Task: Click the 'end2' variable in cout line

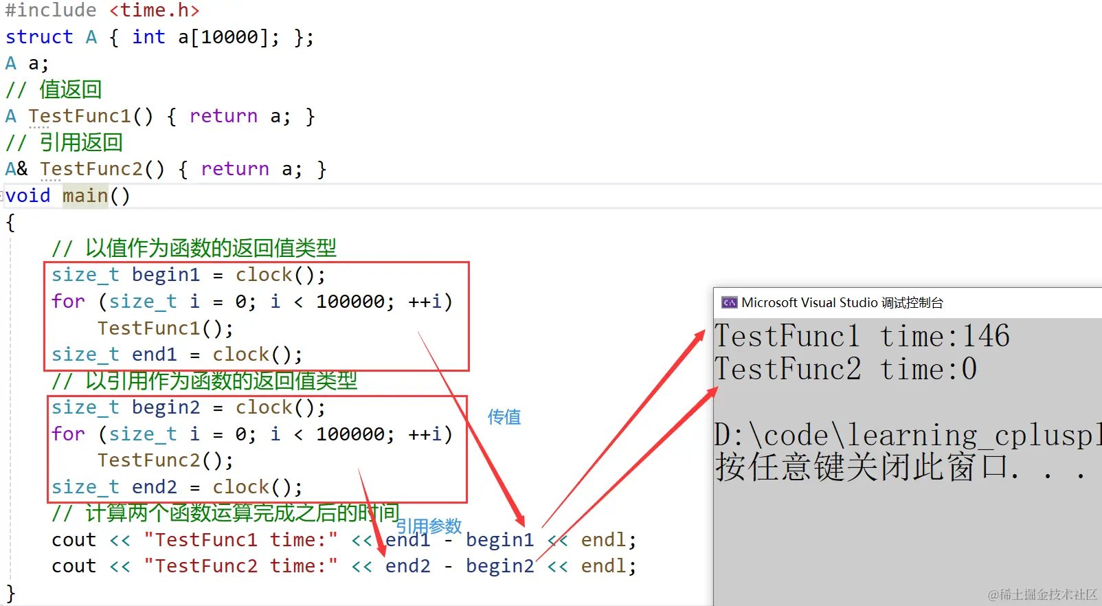Action: coord(408,566)
